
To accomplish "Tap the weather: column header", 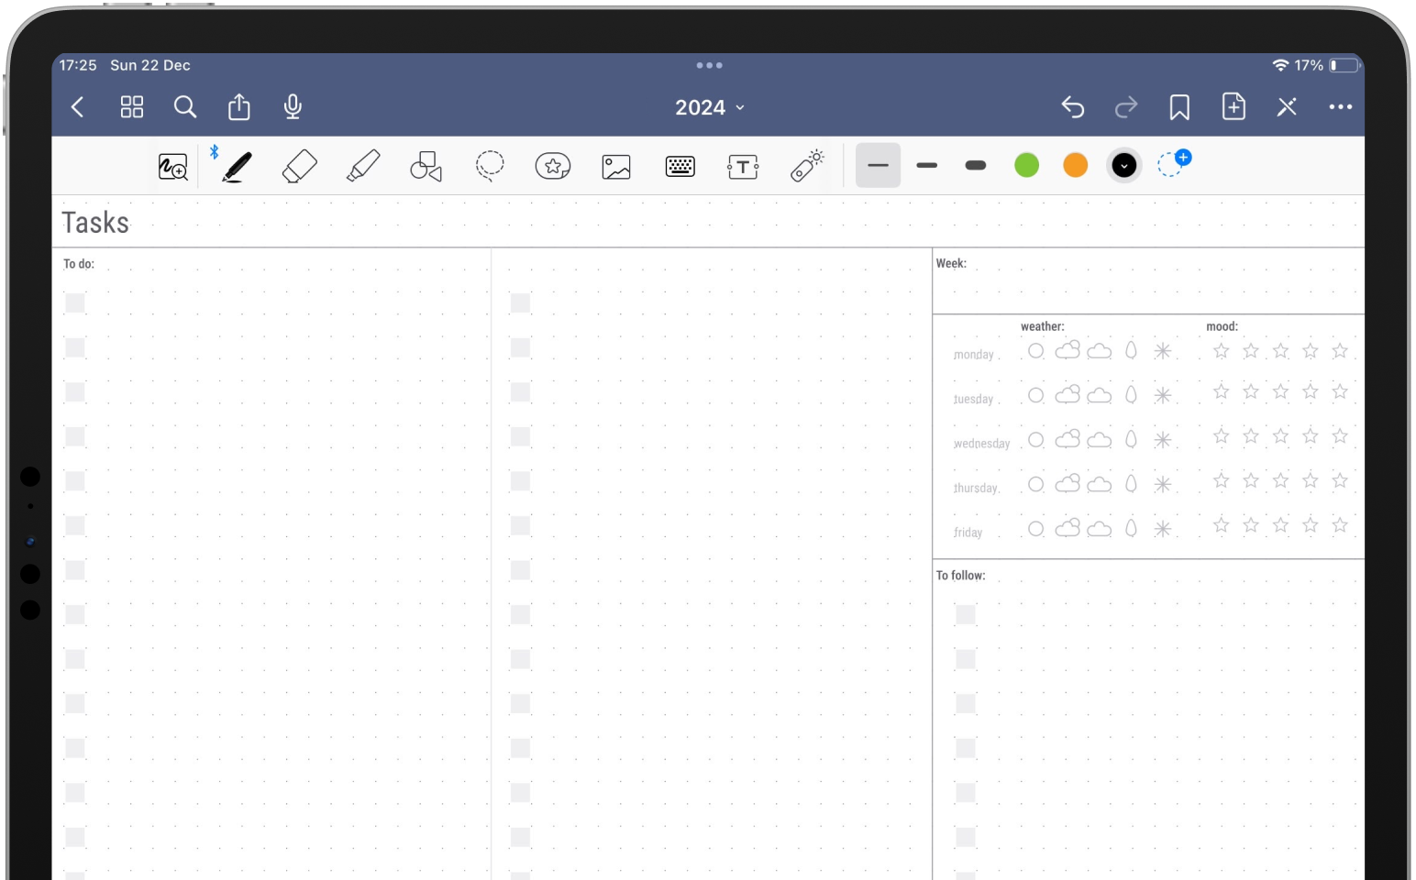I will tap(1043, 326).
